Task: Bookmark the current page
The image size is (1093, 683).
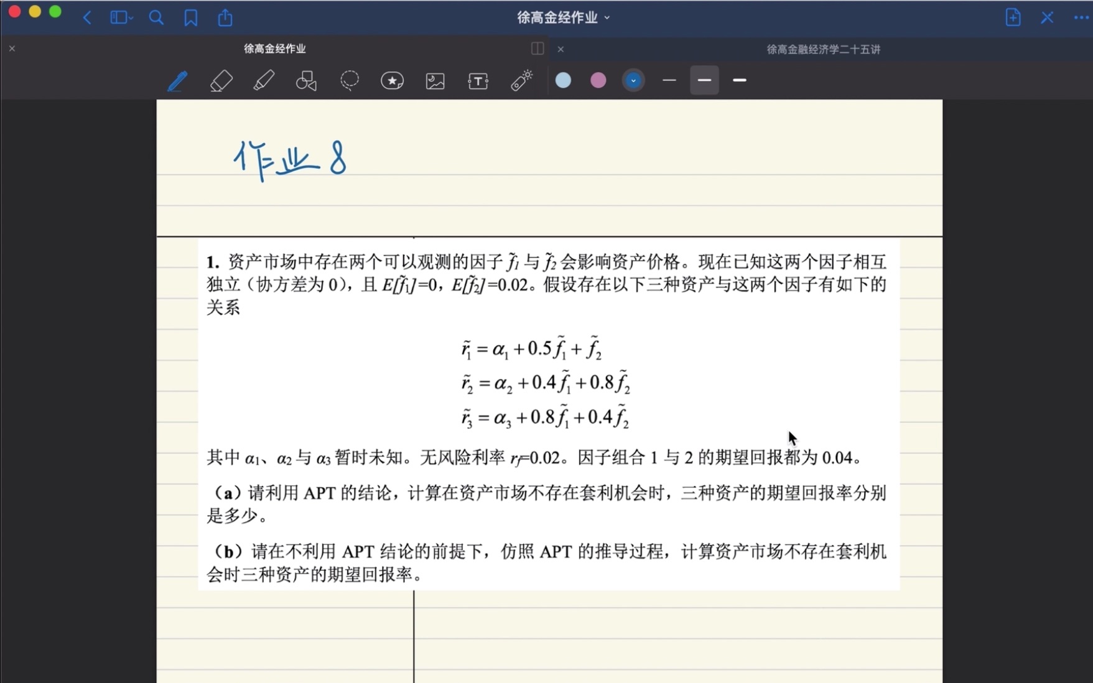Action: 190,17
